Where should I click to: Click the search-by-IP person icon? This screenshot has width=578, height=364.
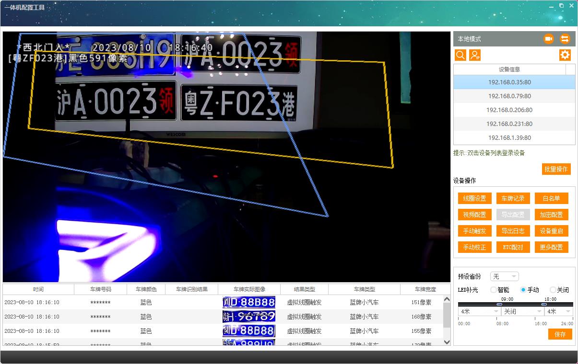475,55
